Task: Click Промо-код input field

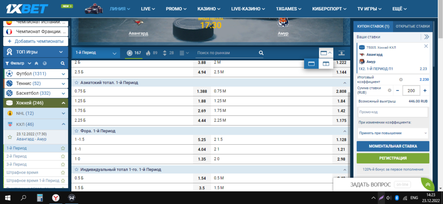Action: point(392,112)
